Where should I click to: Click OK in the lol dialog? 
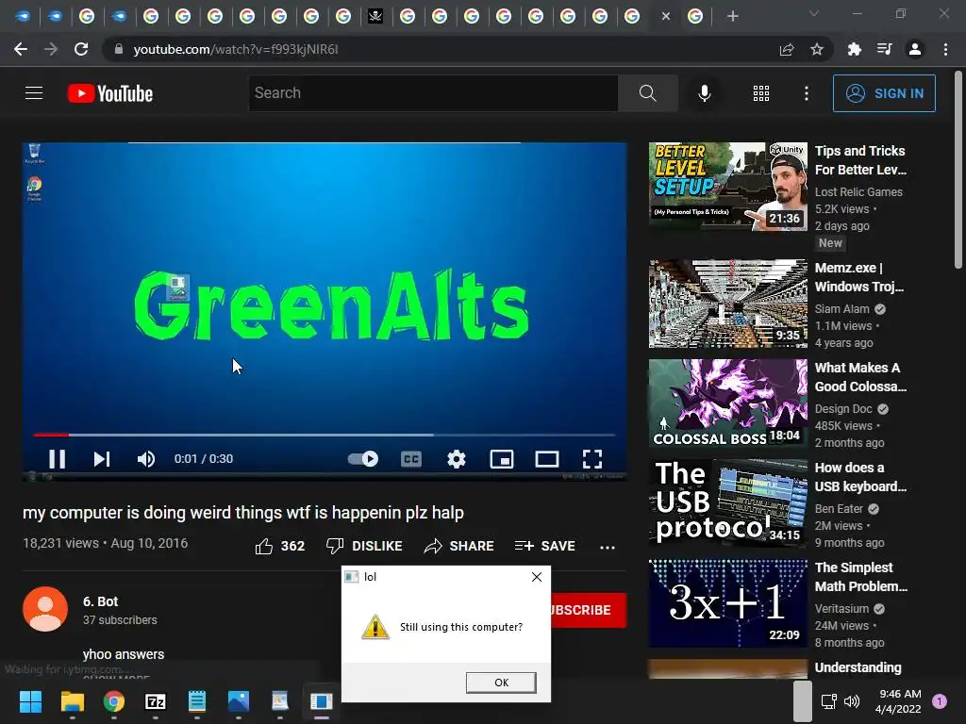tap(501, 683)
